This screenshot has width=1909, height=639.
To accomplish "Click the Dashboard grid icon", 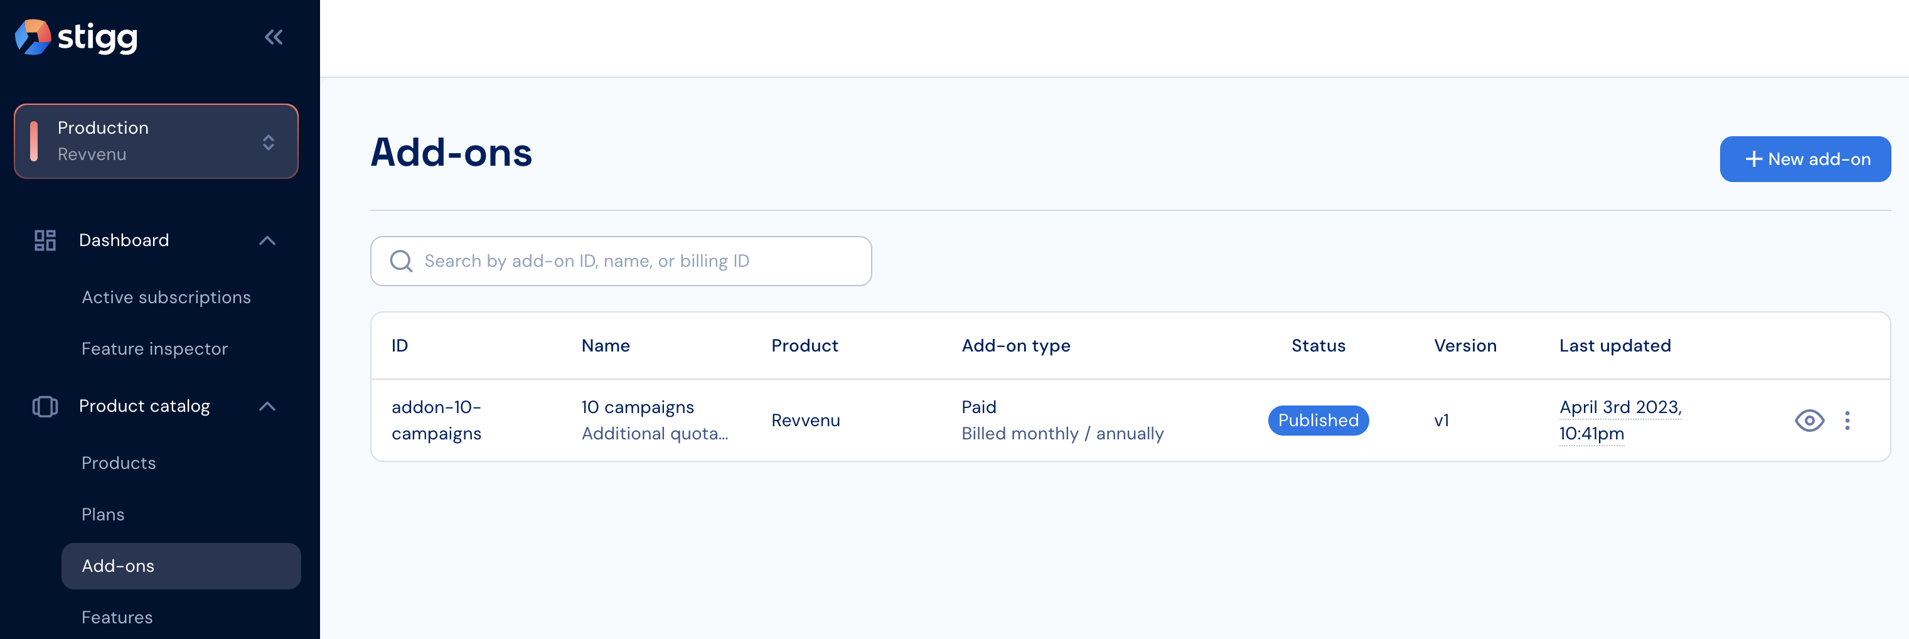I will click(x=45, y=240).
